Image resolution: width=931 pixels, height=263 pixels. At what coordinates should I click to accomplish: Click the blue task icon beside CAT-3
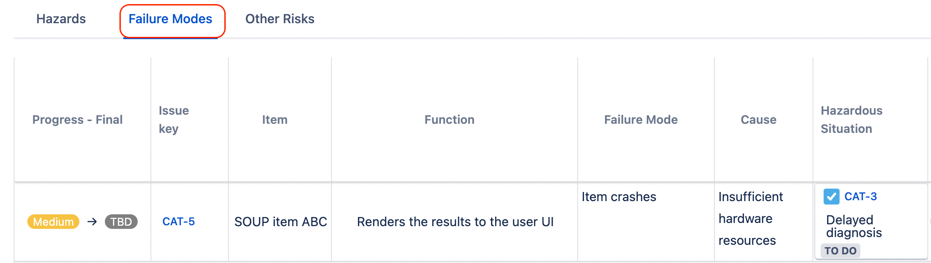(x=831, y=197)
